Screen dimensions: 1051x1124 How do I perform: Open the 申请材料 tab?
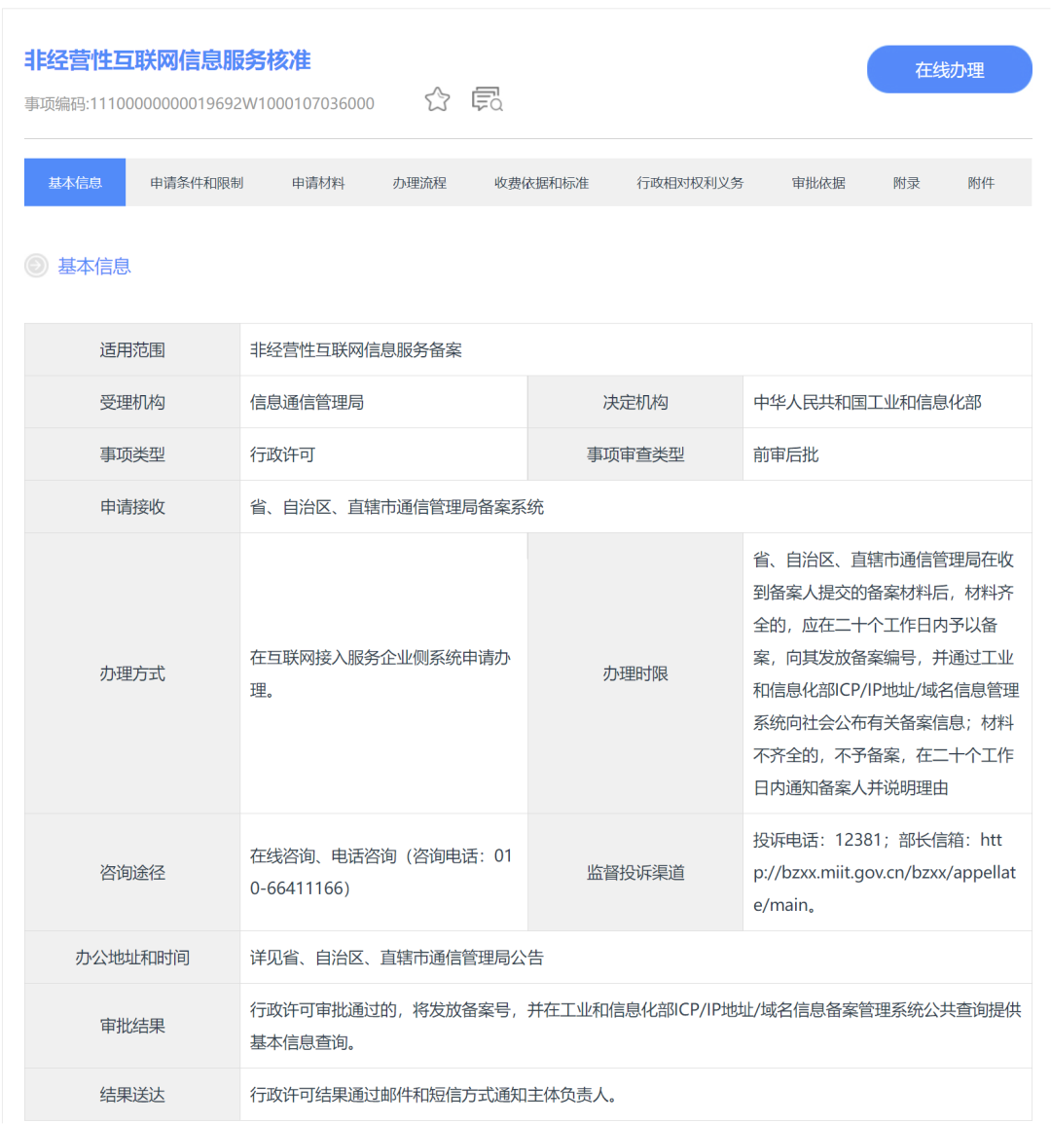(x=318, y=183)
